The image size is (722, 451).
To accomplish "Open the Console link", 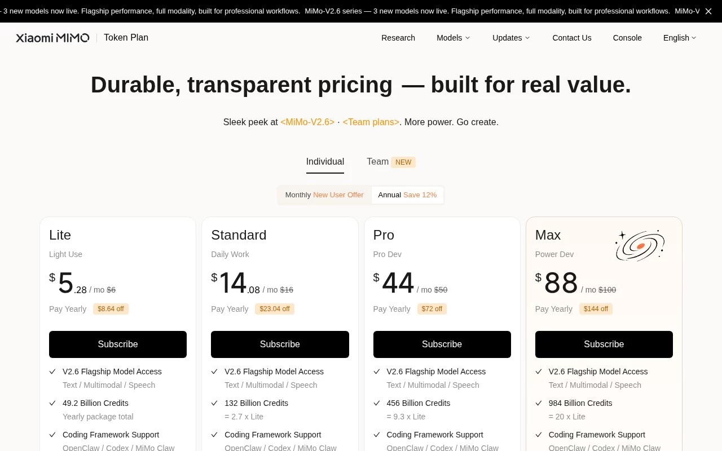I will click(627, 38).
